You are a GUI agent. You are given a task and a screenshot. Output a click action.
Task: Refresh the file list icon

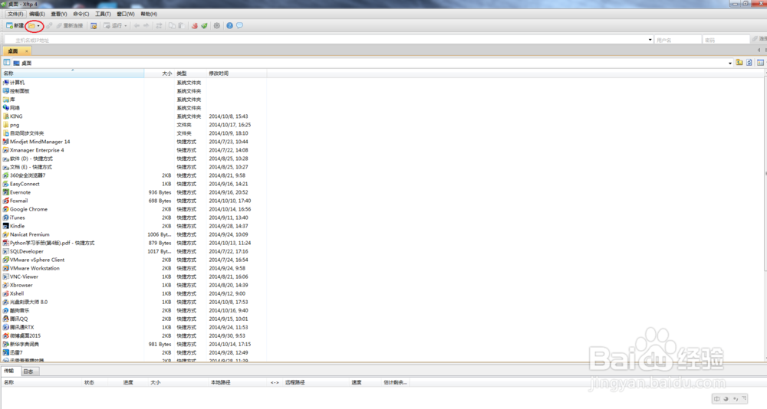click(749, 63)
